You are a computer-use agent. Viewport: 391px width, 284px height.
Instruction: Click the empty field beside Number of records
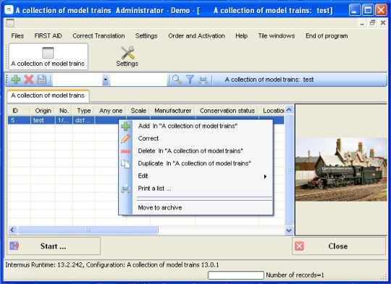pos(235,275)
